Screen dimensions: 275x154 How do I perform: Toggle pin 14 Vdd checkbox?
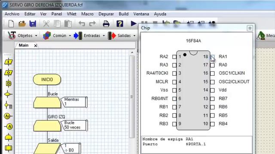coord(212,90)
